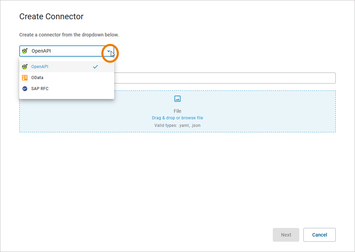Click the orange OData table icon
Viewport: 355px width, 252px height.
(x=25, y=78)
